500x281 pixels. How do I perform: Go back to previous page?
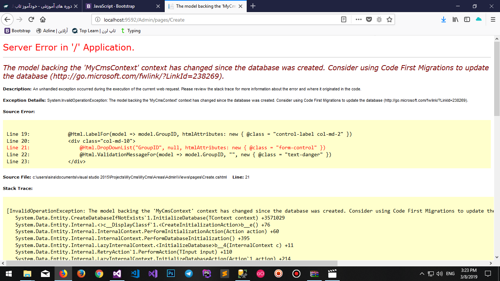[7, 20]
